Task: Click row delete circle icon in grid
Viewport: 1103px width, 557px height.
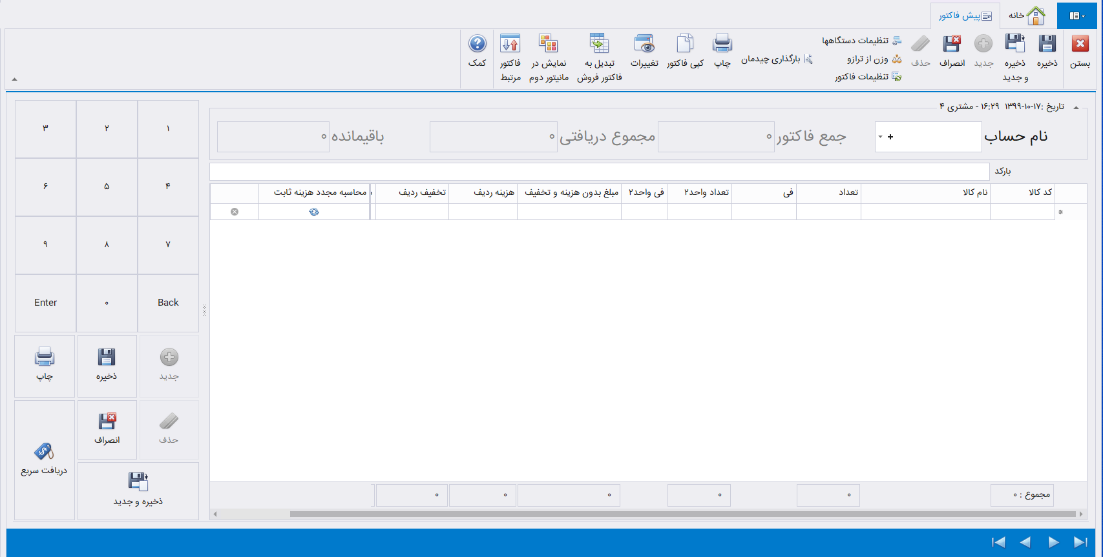Action: [235, 212]
